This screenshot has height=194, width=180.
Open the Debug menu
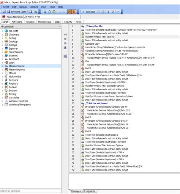pyautogui.click(x=23, y=7)
